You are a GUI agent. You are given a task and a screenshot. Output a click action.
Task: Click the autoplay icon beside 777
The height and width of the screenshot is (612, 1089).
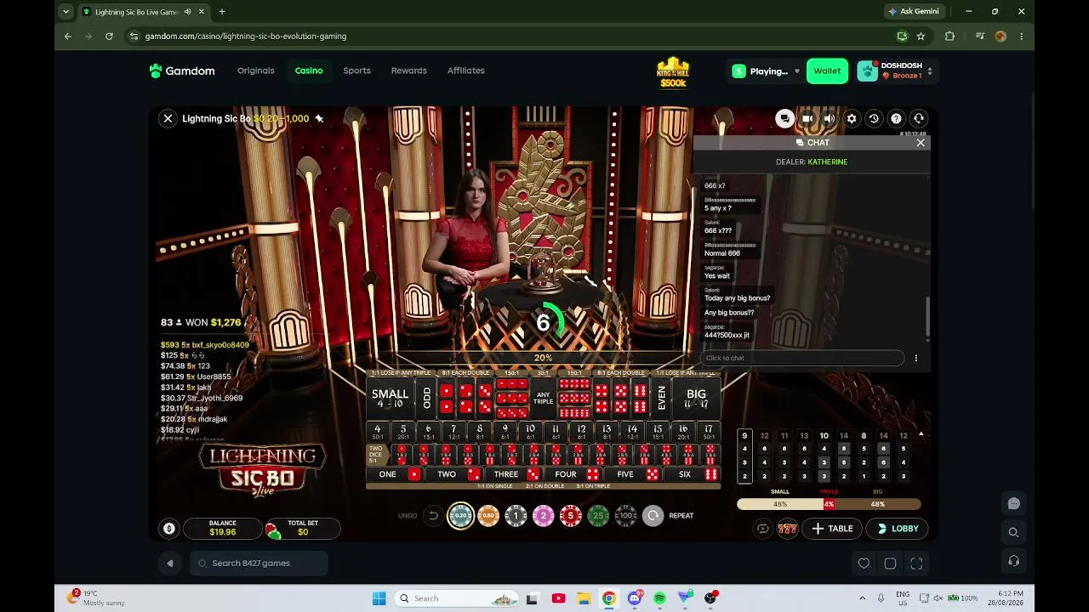(762, 529)
